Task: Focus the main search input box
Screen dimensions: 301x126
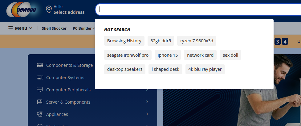Action: [198, 10]
